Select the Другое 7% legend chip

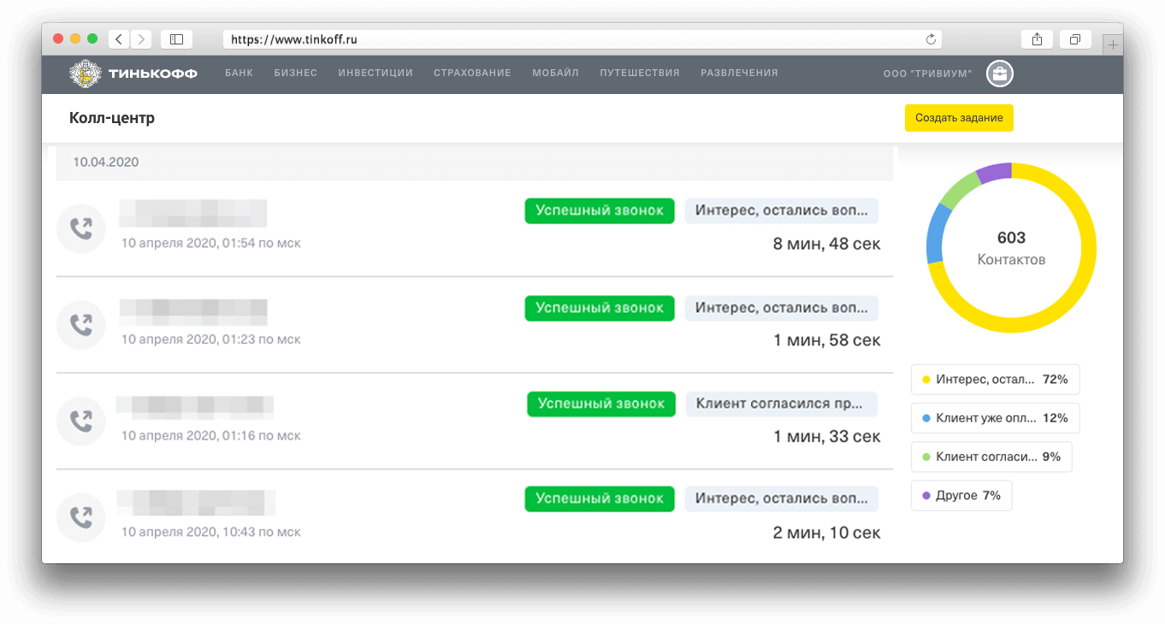(961, 495)
